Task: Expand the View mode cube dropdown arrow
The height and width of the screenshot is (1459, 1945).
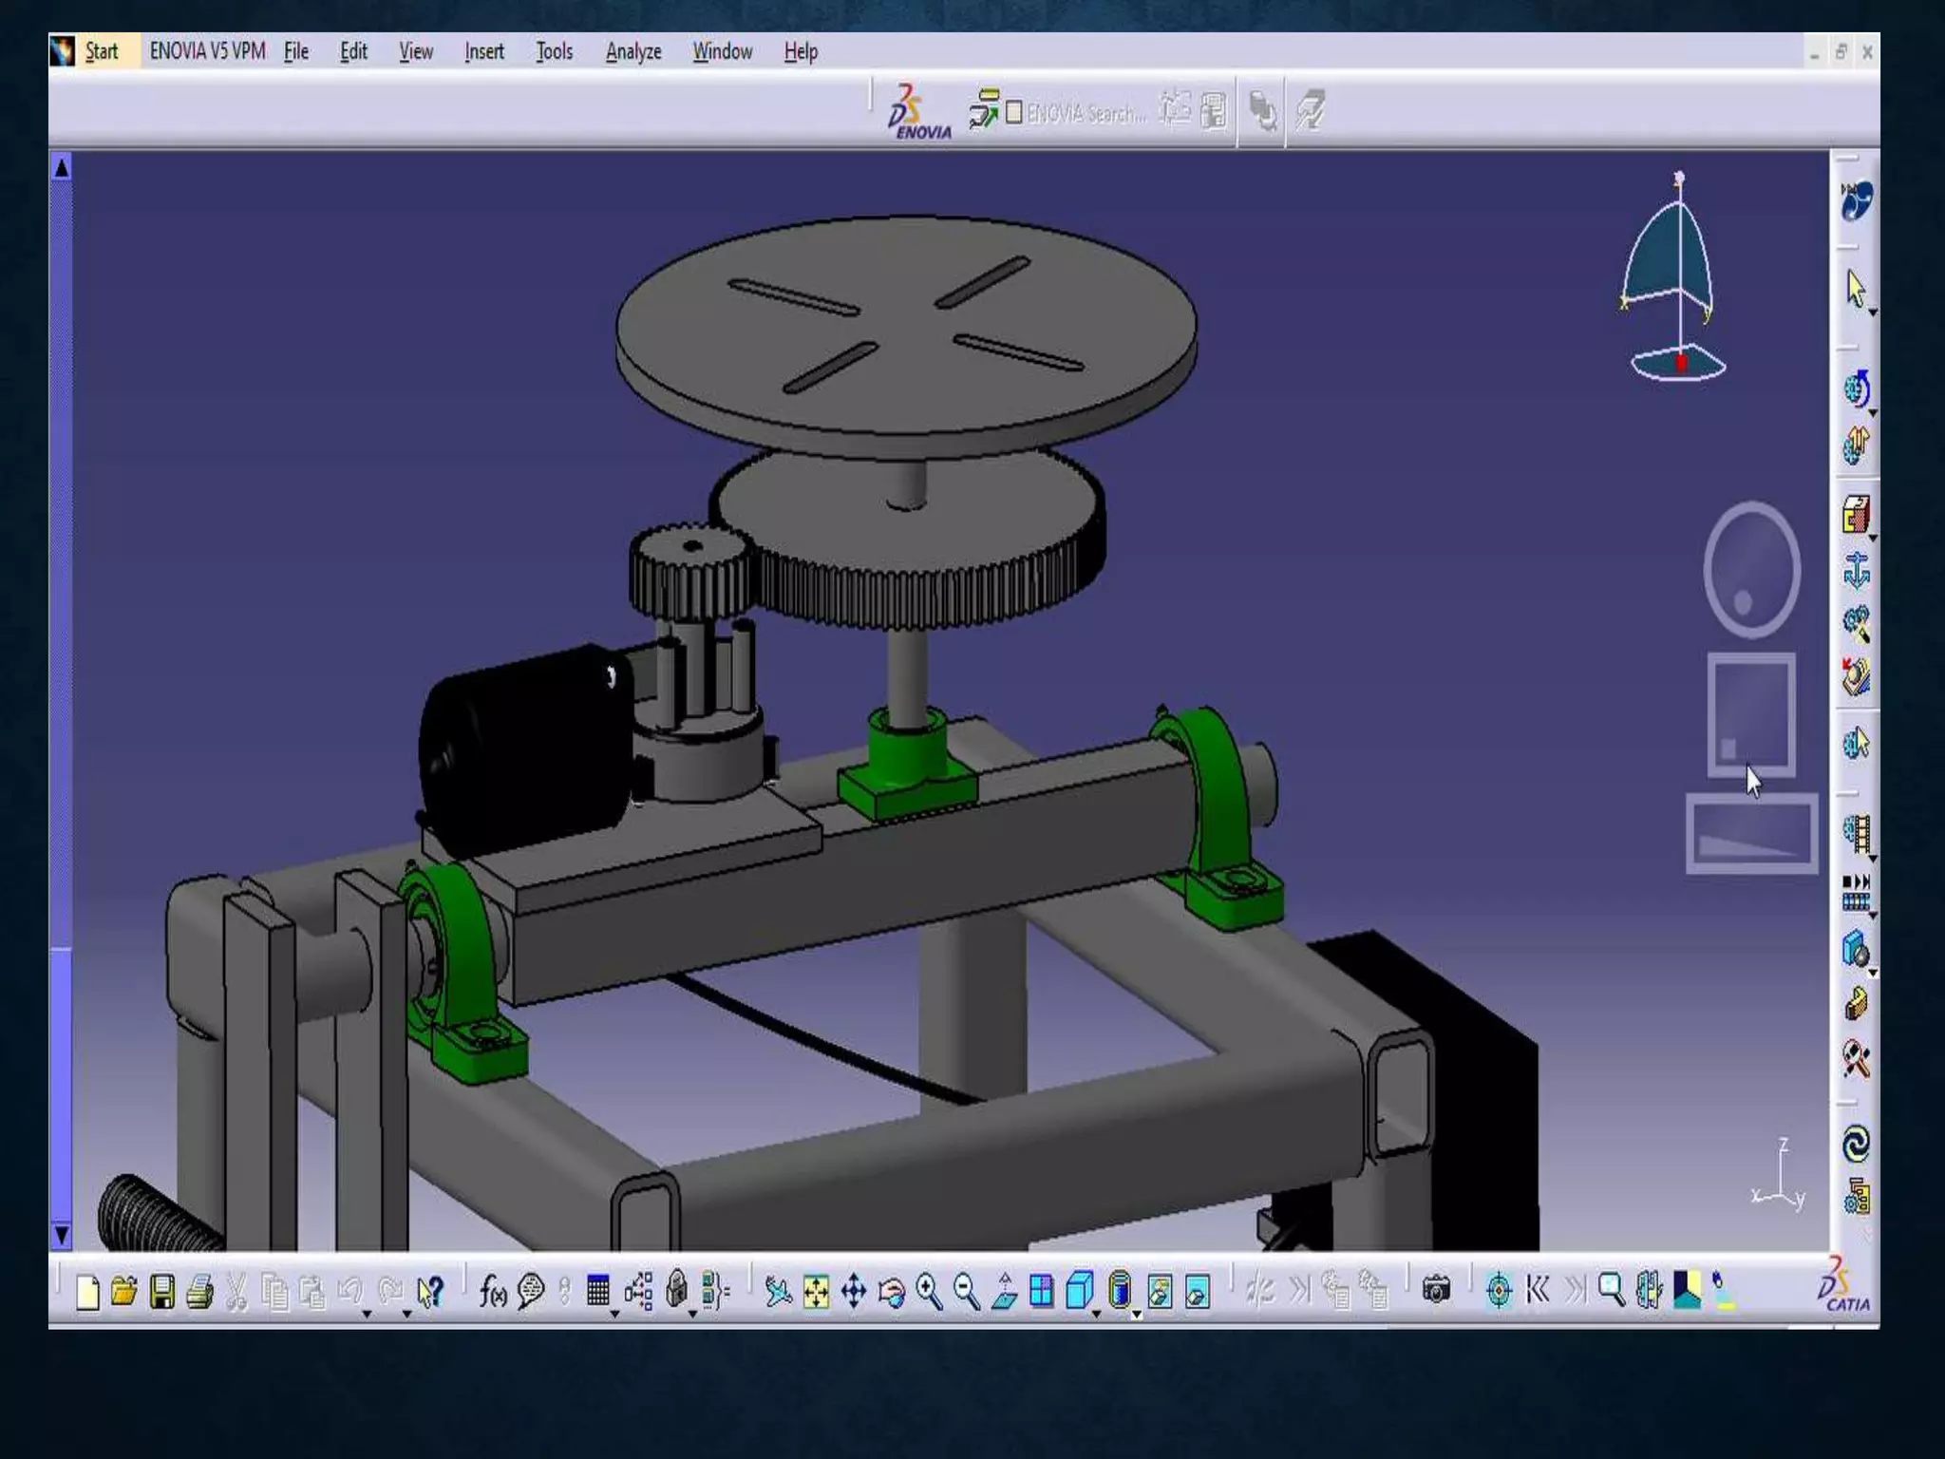Action: coord(1097,1314)
